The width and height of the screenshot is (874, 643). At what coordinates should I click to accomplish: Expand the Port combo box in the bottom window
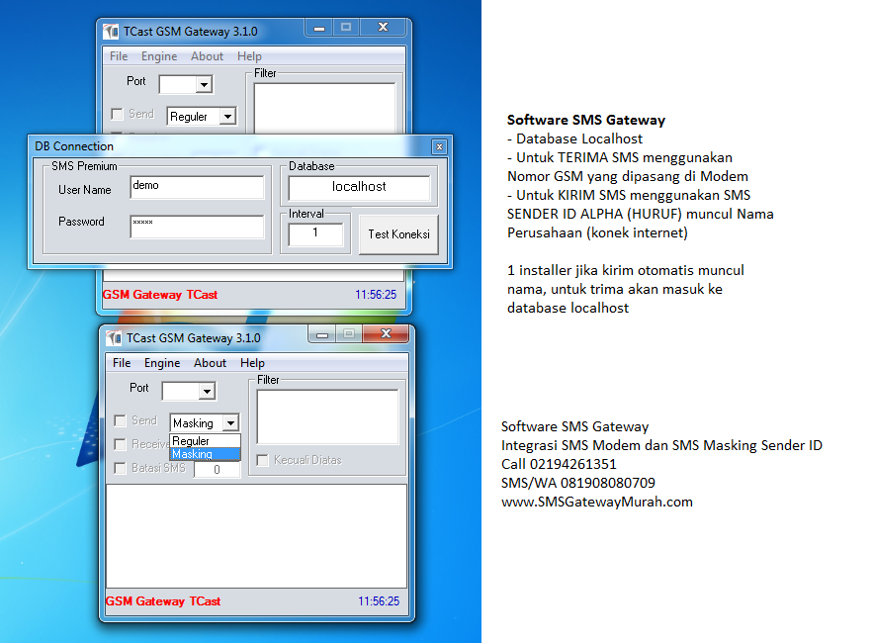[x=207, y=392]
